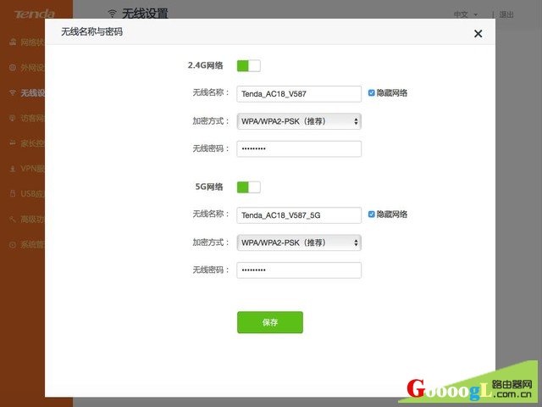Click the 外网设置 globe icon in sidebar
Image resolution: width=542 pixels, height=407 pixels.
[x=12, y=67]
